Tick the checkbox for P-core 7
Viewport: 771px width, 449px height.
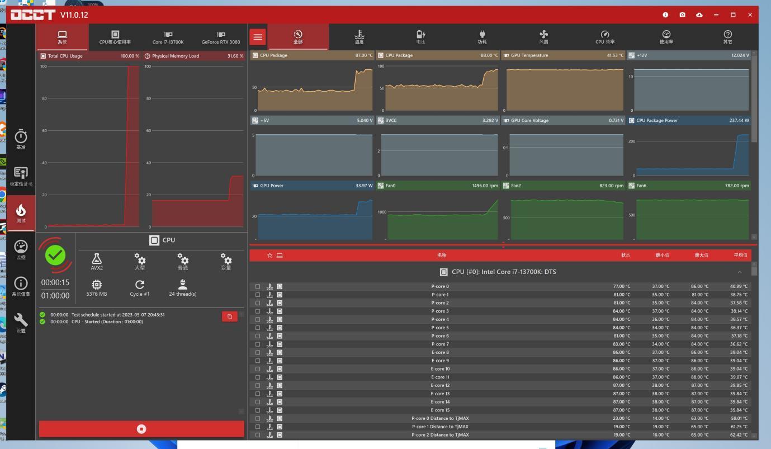click(x=258, y=344)
